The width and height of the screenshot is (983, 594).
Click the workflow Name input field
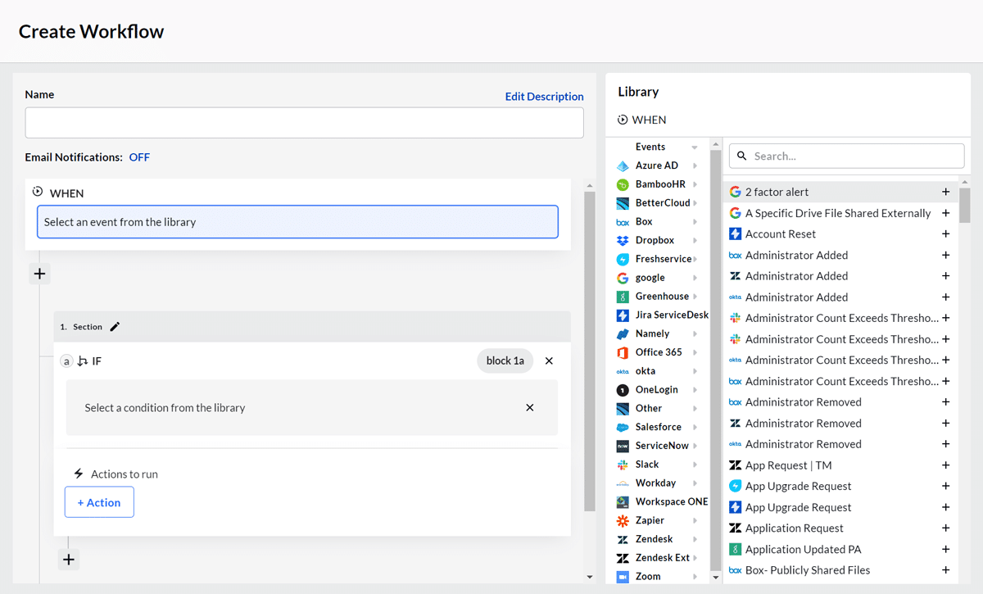(x=304, y=122)
